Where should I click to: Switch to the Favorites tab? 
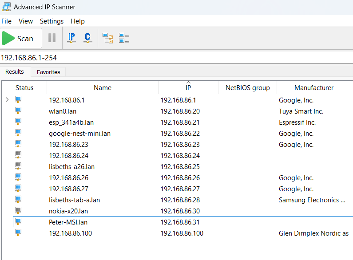click(x=48, y=72)
